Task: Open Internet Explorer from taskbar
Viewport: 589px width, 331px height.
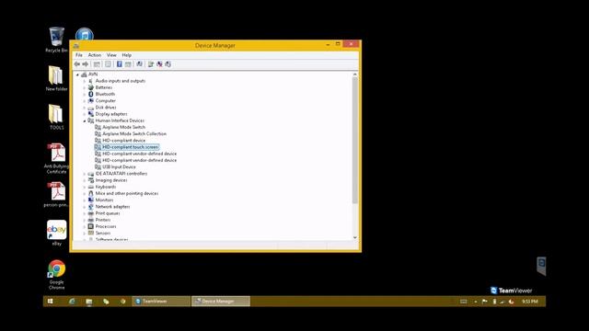Action: coord(72,302)
